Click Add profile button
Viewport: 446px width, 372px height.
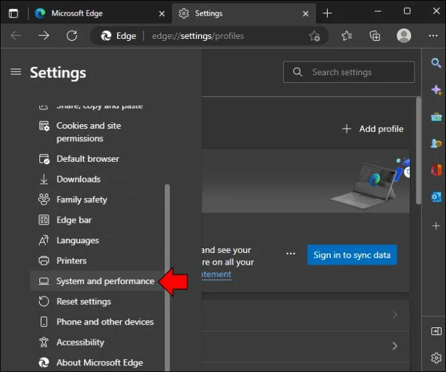pos(372,129)
